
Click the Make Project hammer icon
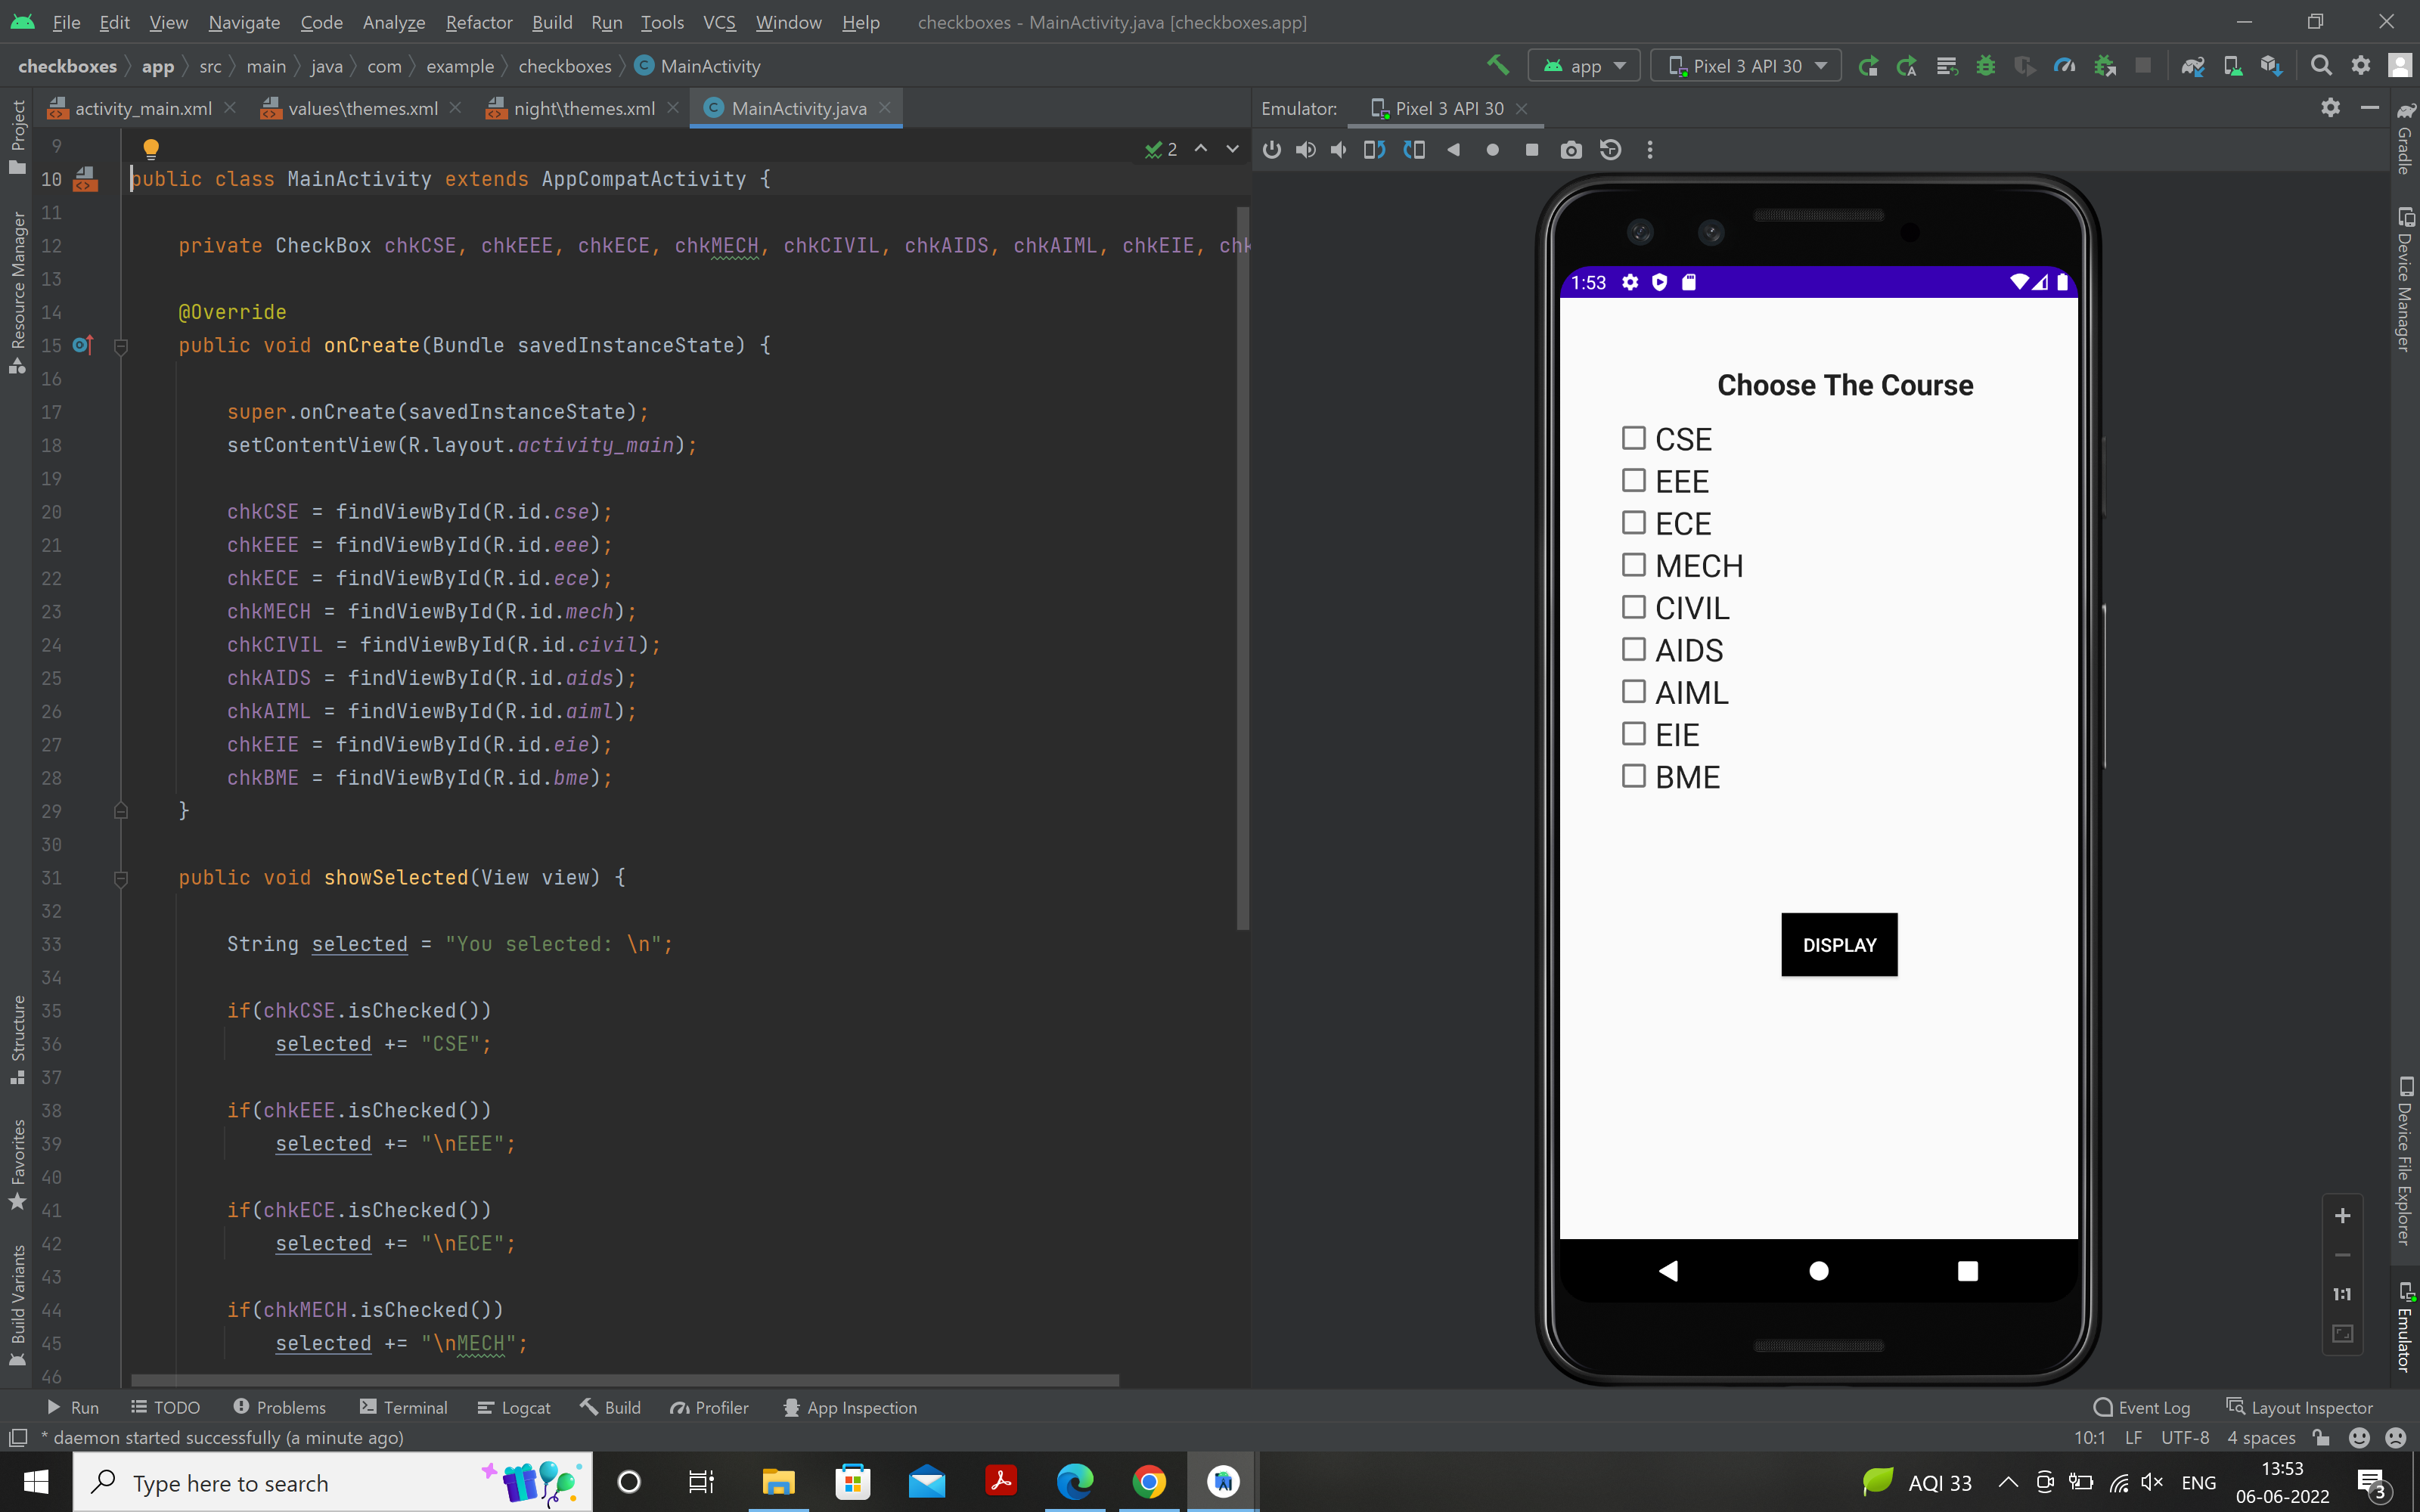(1497, 66)
